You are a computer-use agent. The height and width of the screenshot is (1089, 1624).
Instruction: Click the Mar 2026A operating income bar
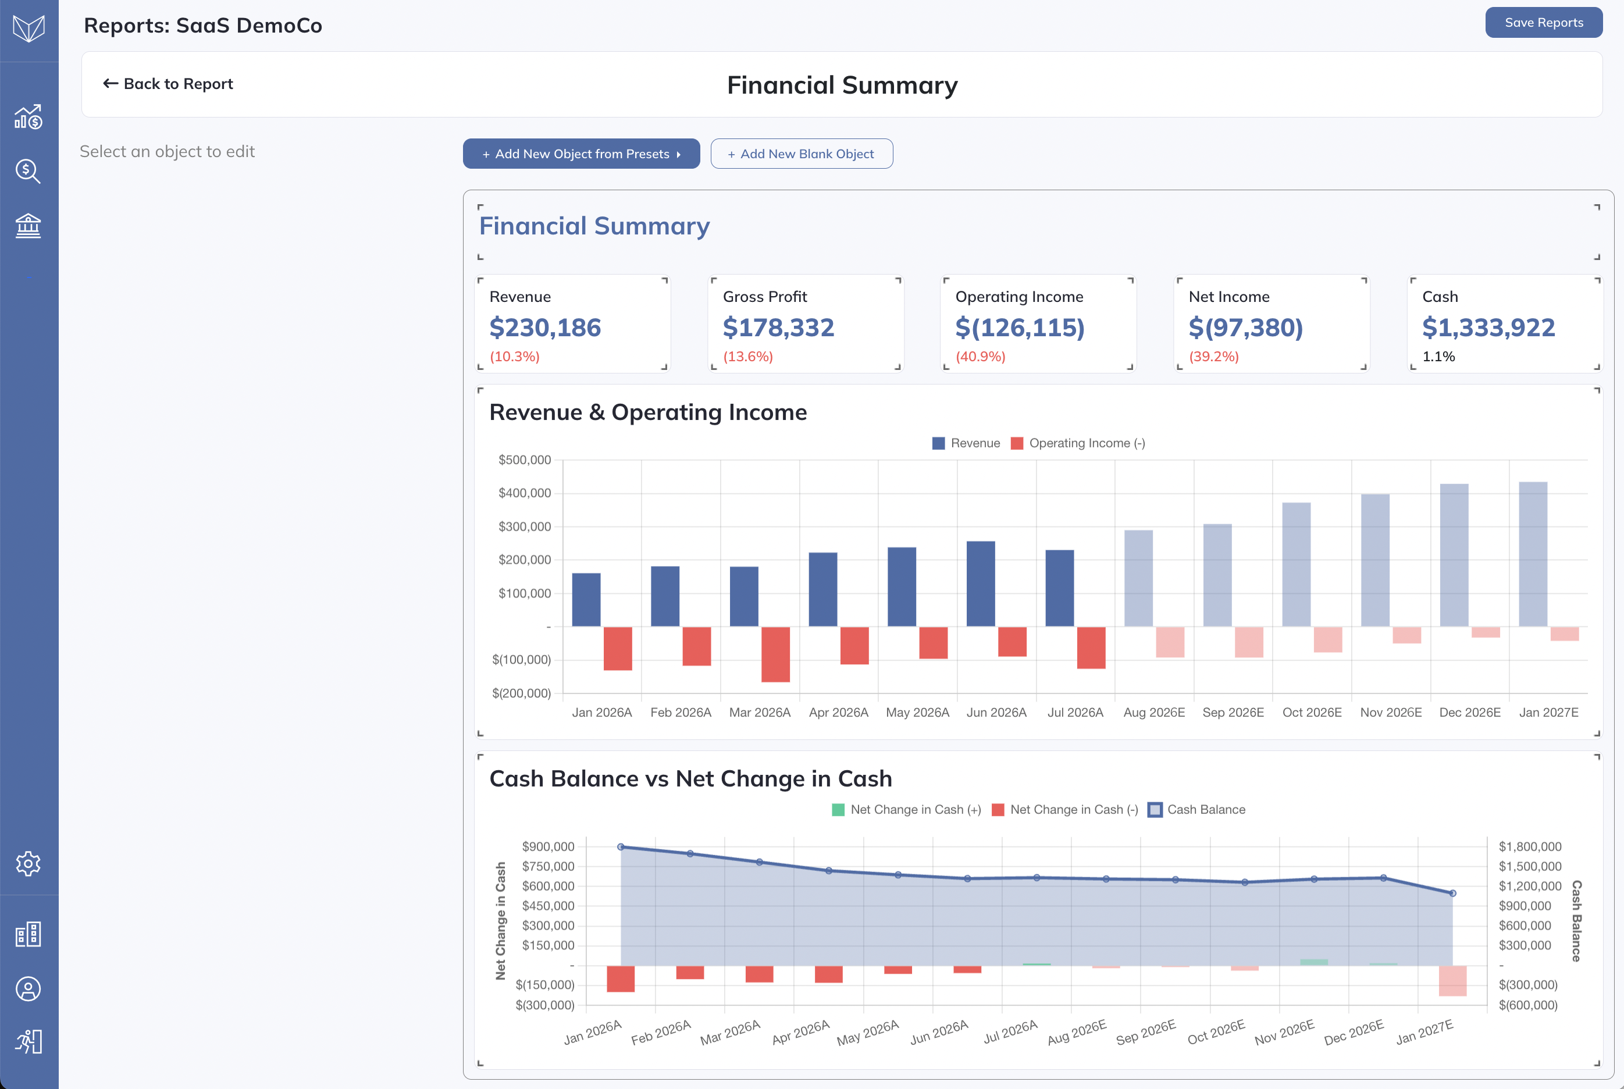coord(775,654)
